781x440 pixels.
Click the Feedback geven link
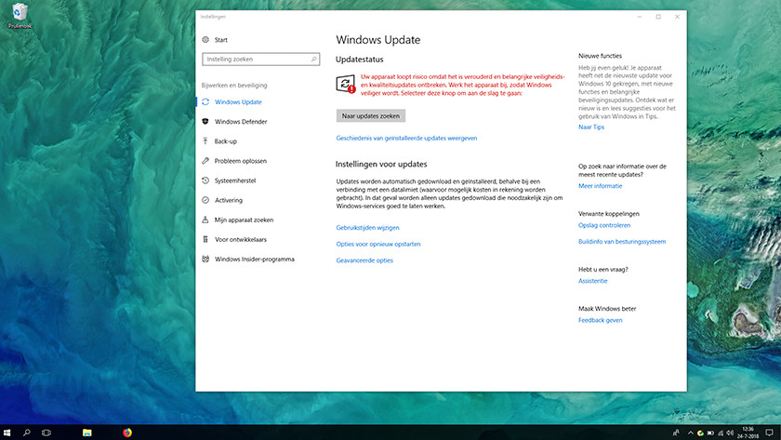click(x=601, y=320)
